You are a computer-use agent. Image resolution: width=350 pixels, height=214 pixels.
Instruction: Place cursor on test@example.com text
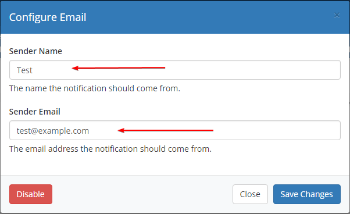53,131
